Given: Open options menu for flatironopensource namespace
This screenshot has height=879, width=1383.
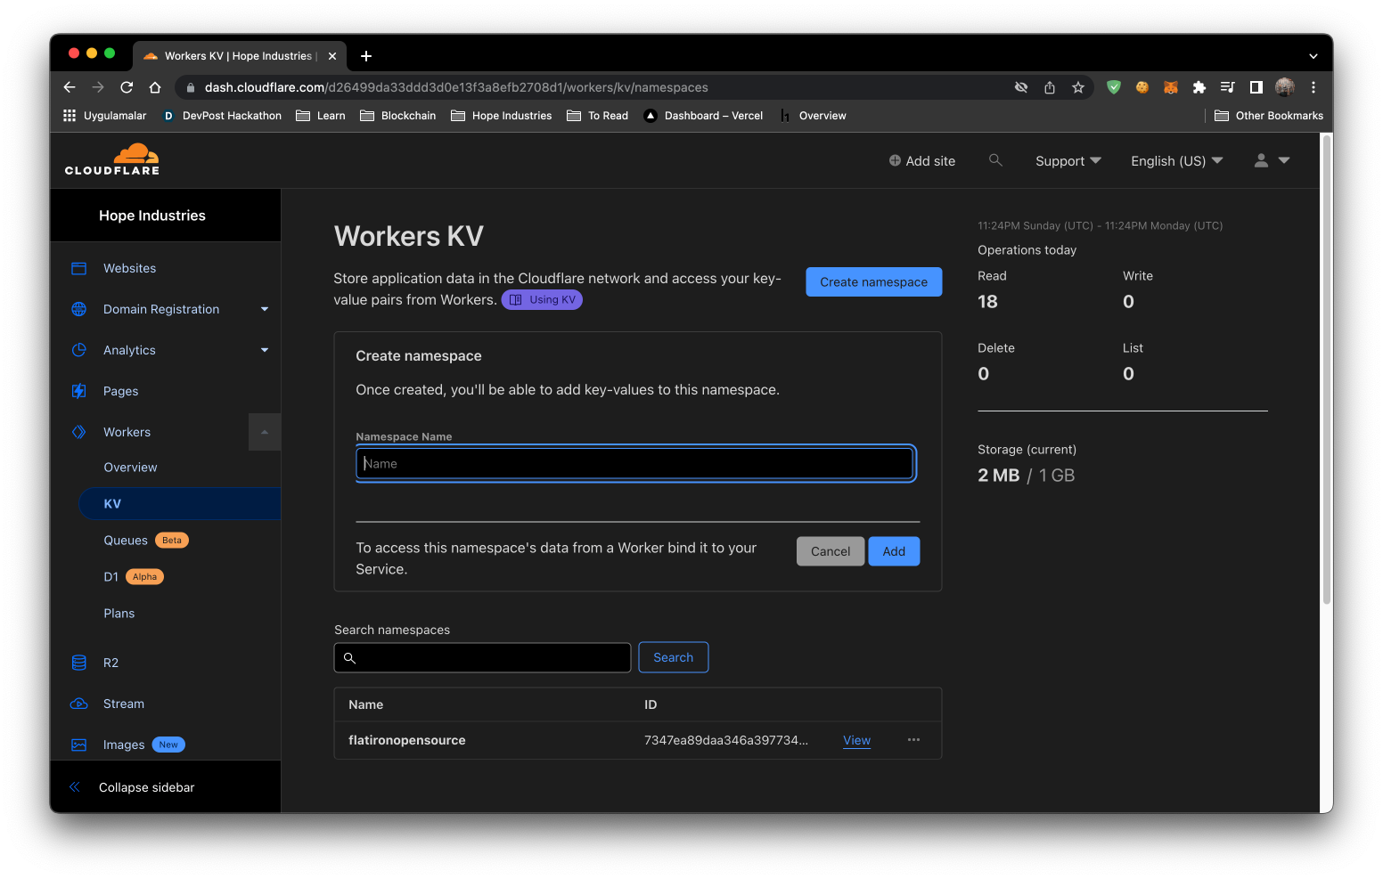Looking at the screenshot, I should [x=912, y=740].
